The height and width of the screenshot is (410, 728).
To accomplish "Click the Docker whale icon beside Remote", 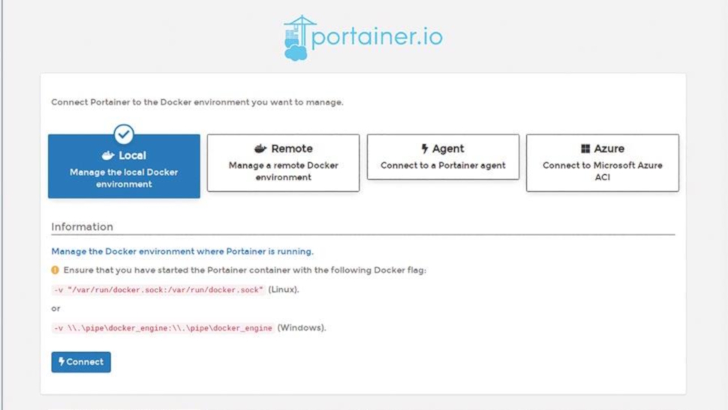I will click(x=260, y=149).
